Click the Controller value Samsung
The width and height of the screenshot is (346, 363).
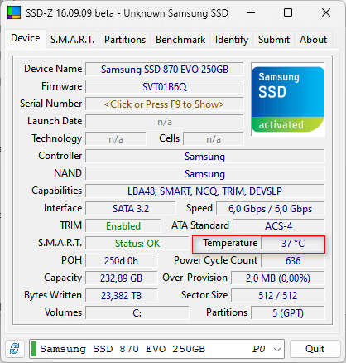205,157
